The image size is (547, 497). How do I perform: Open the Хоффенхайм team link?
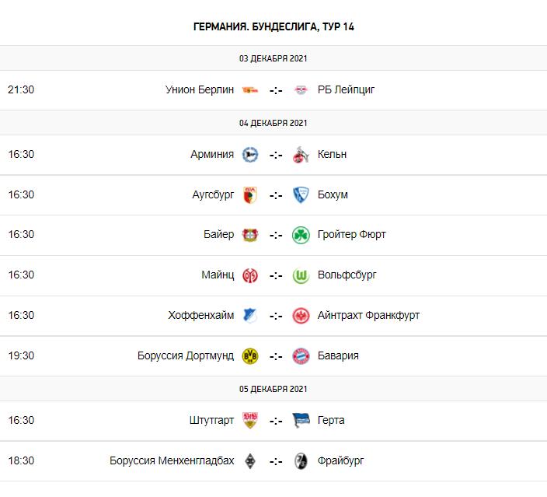click(200, 315)
